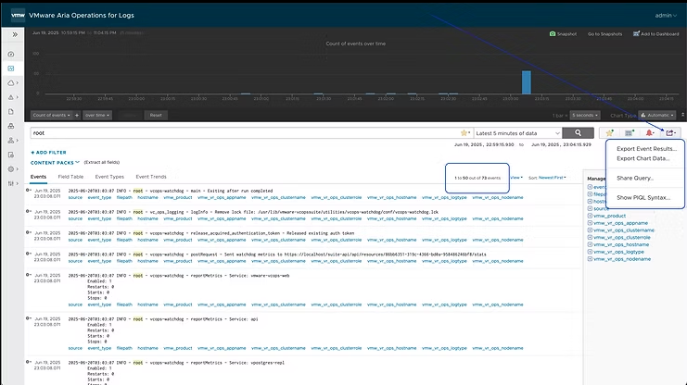Open the 5 seconds bar interval dropdown

tap(585, 115)
